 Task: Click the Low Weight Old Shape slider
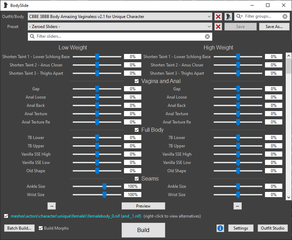click(97, 170)
